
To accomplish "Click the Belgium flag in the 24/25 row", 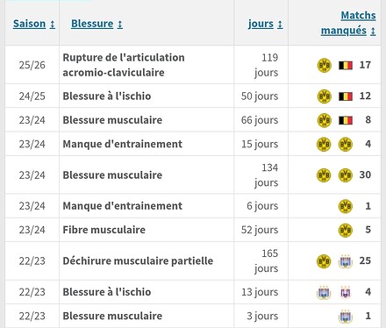I will (346, 96).
